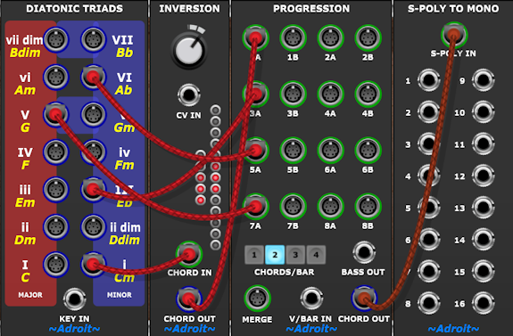513x336 pixels.
Task: Click the ii Dm major chord socket
Action: 56,227
